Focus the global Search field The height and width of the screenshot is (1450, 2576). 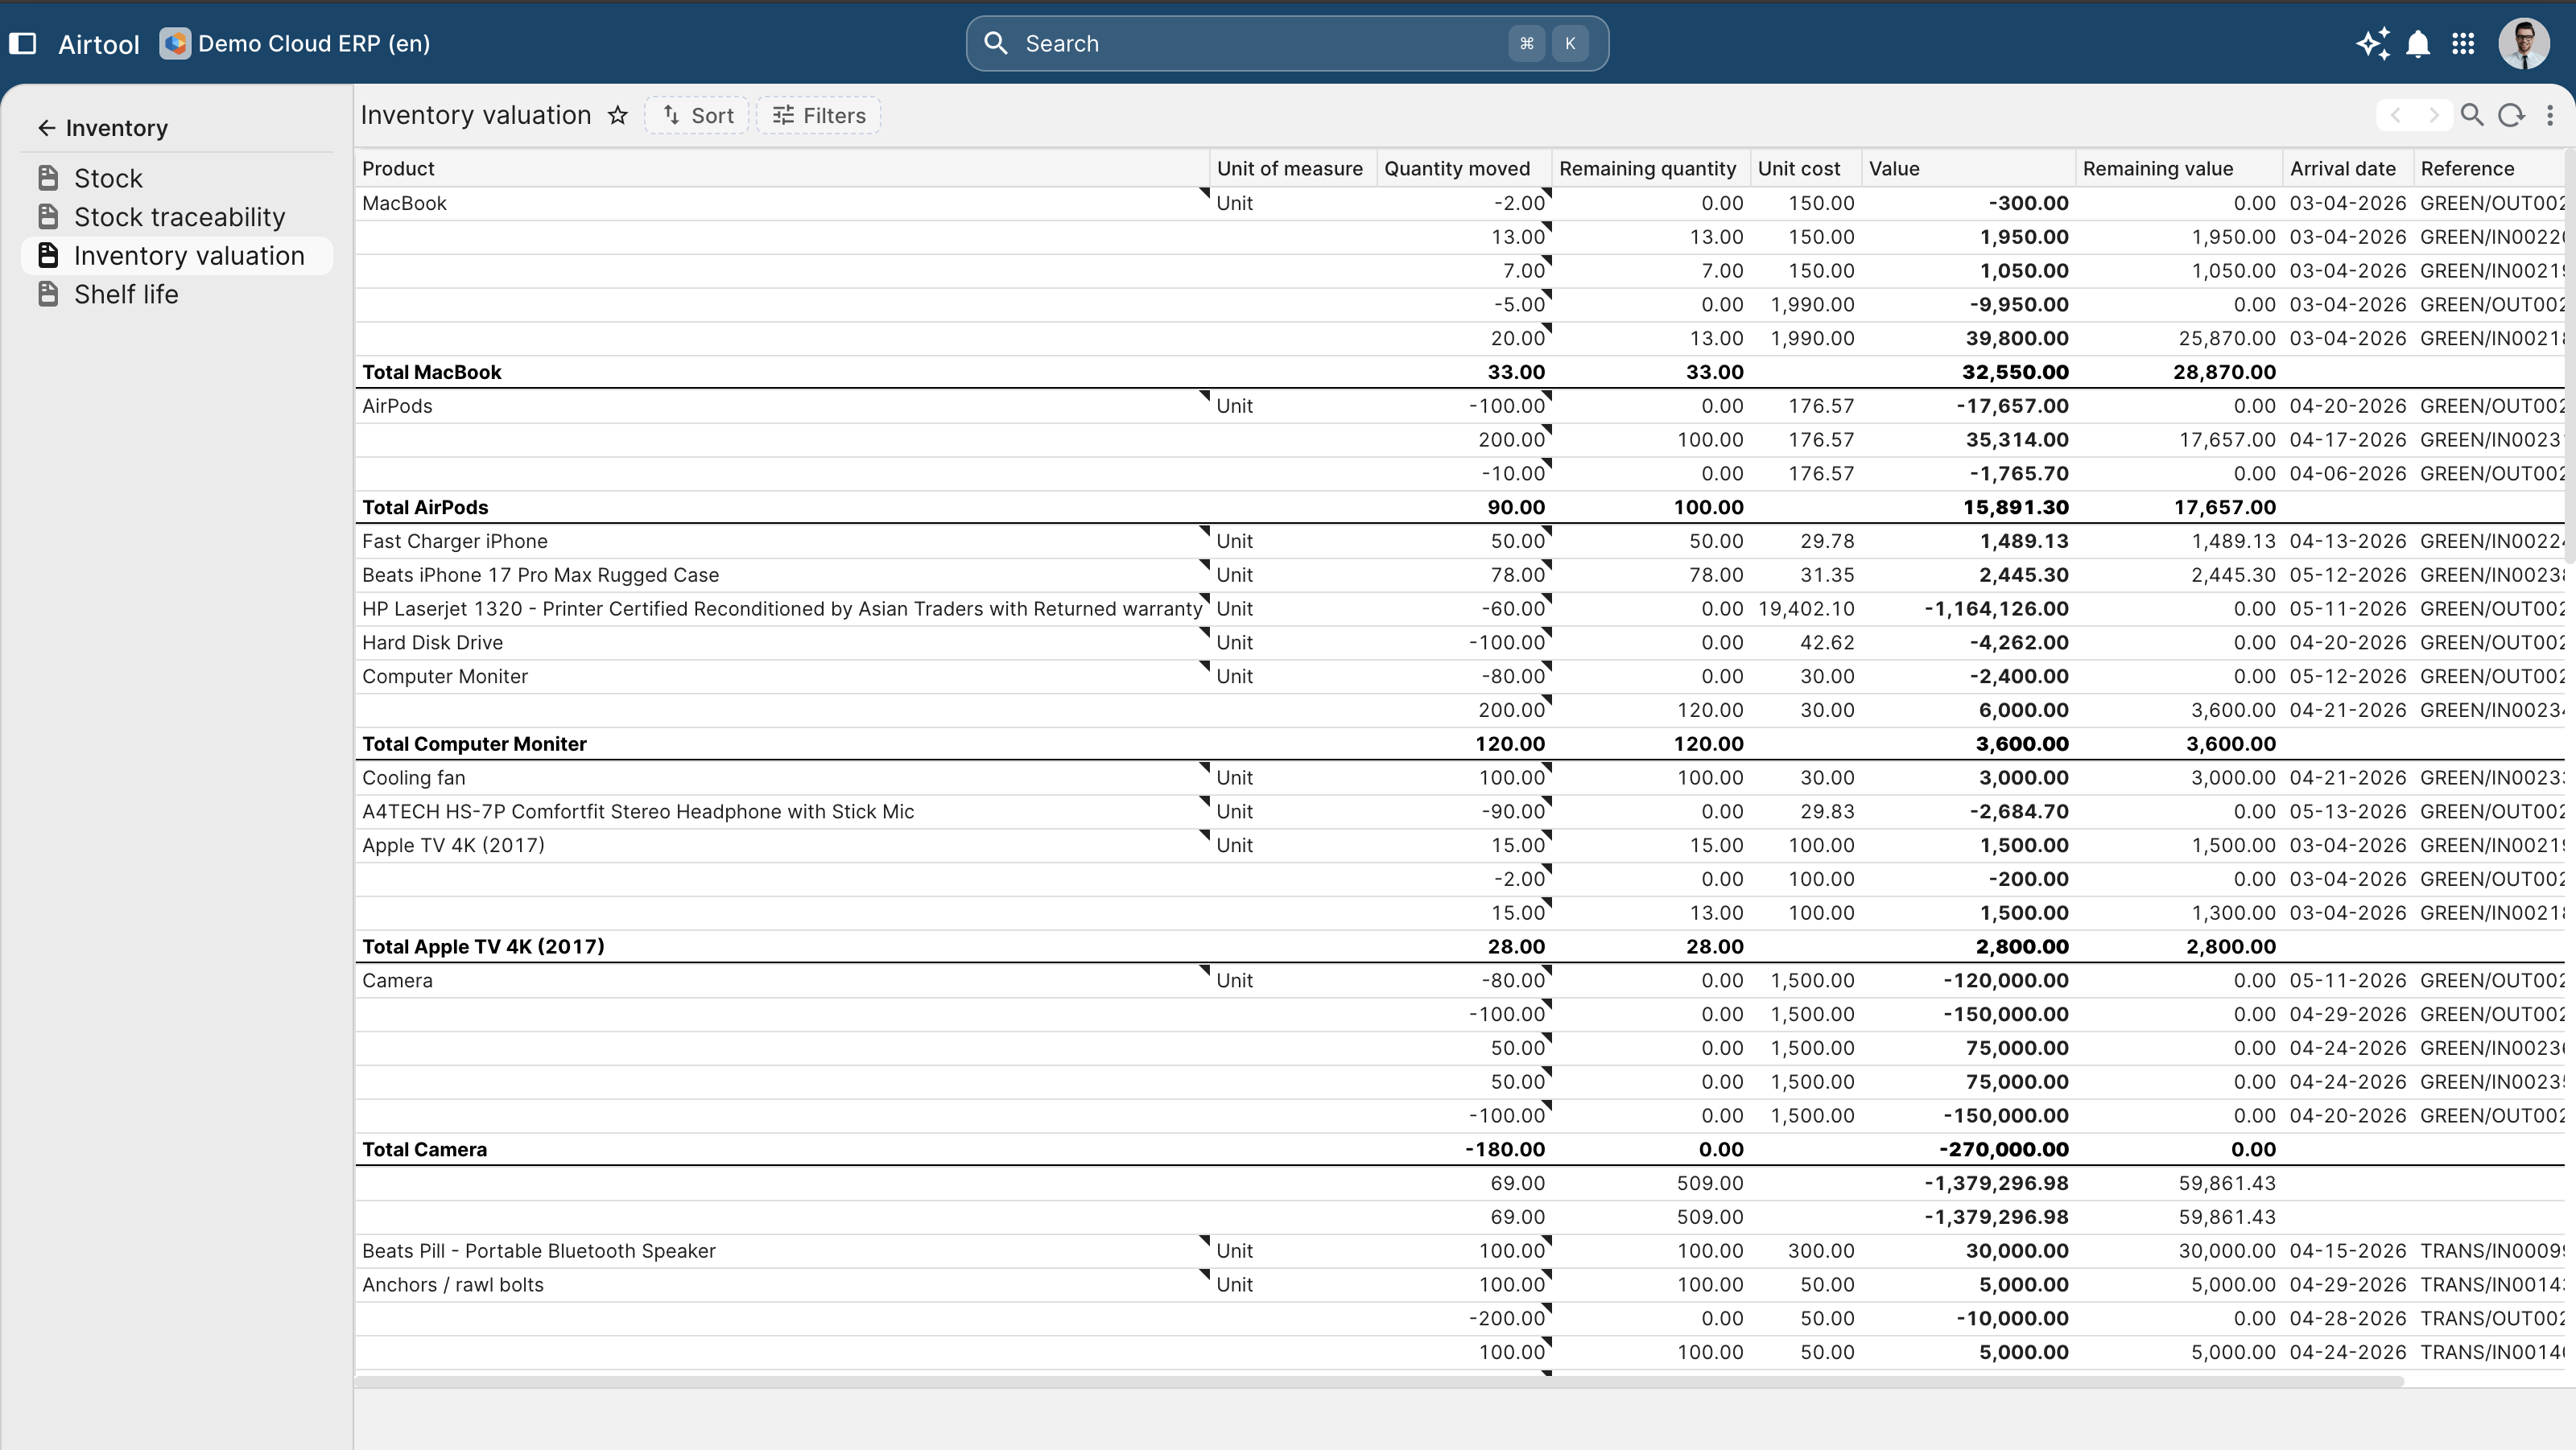(x=1287, y=43)
